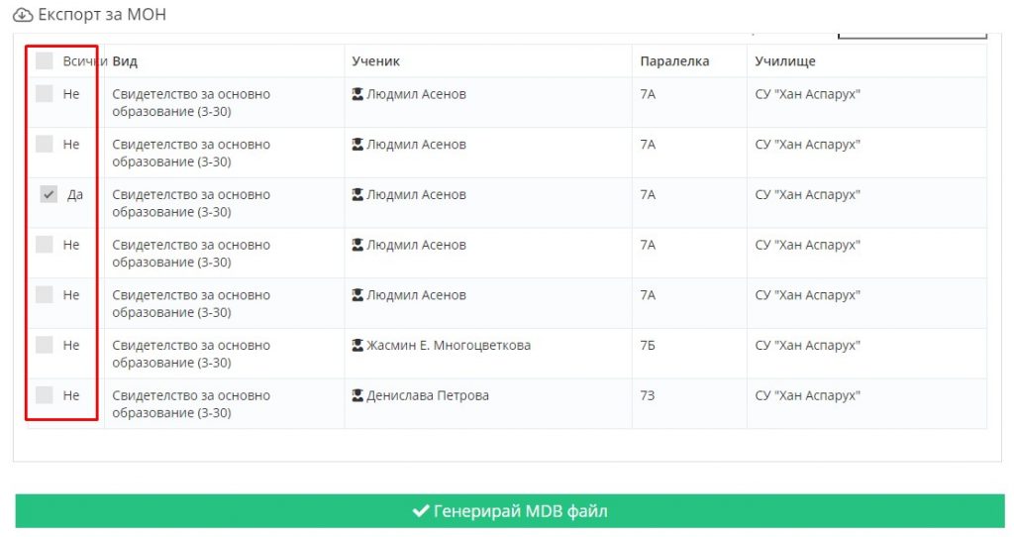Check the box for Денислава Петрова's certificate
The image size is (1014, 537).
coord(44,394)
